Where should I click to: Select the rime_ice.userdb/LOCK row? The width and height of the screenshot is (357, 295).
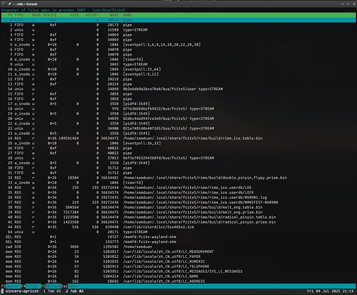178,193
